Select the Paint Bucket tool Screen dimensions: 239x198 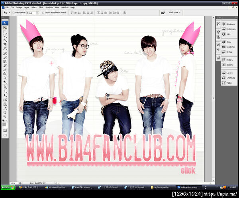click(x=5, y=74)
